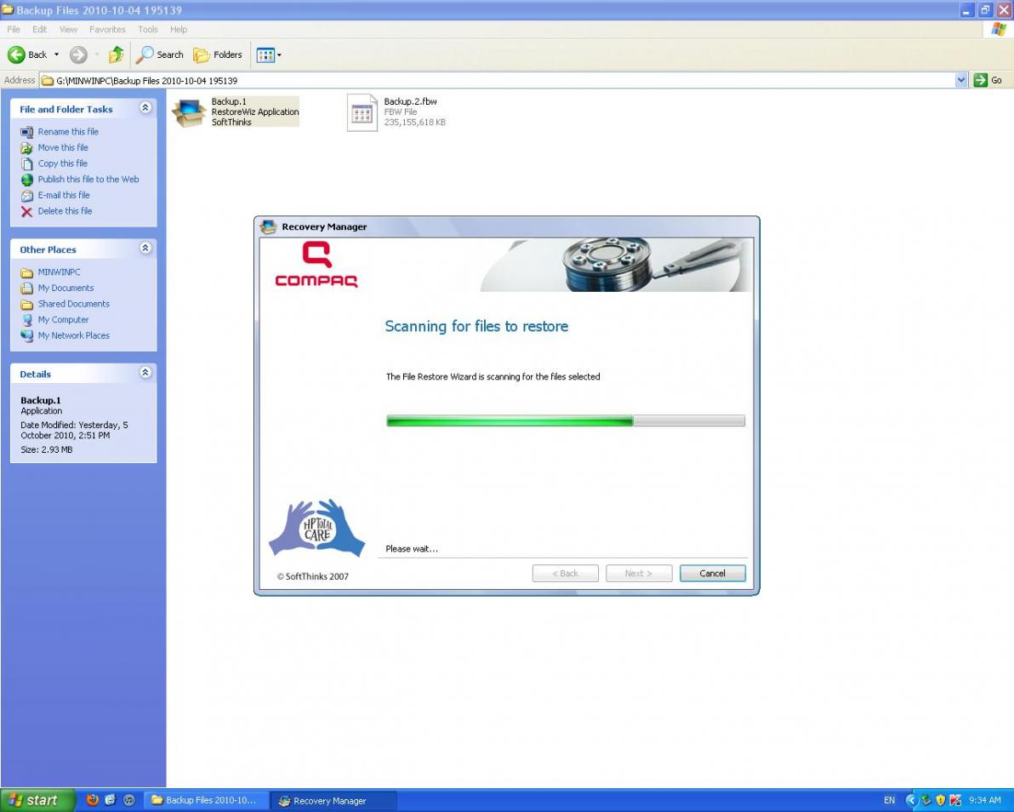Expand address bar dropdown arrow
The height and width of the screenshot is (812, 1014).
(961, 80)
